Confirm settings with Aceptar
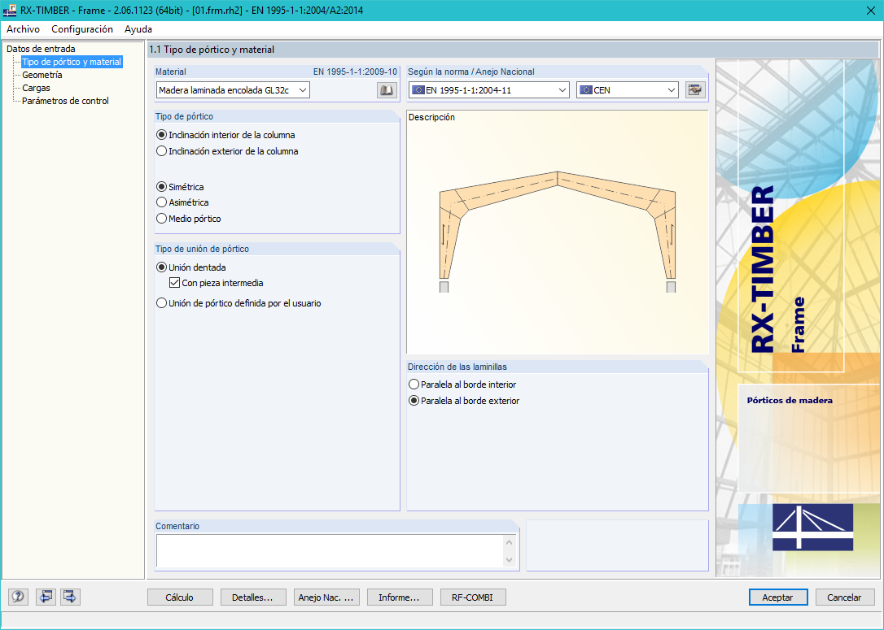884x630 pixels. click(x=777, y=597)
